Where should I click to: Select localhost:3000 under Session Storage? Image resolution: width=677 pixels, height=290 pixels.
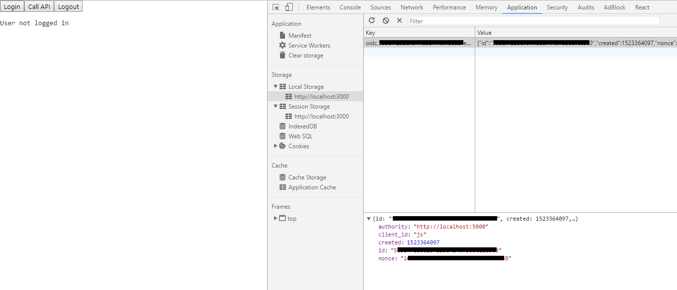coord(322,116)
